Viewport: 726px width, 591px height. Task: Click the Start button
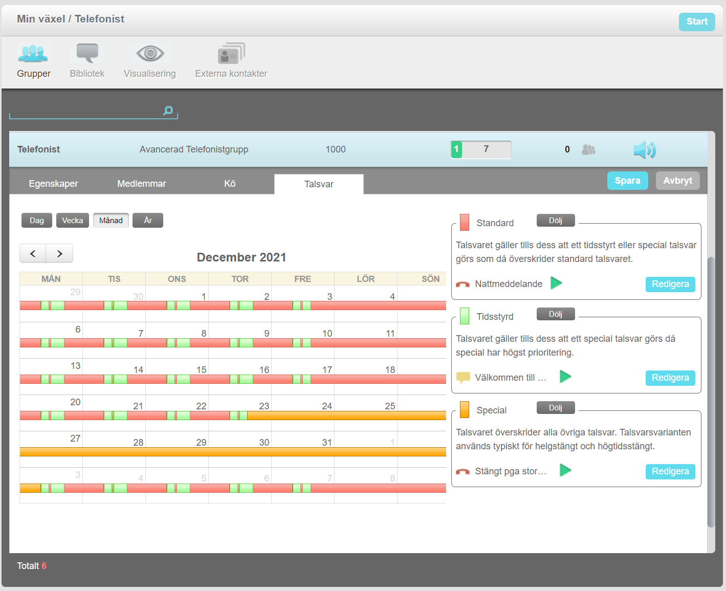697,21
